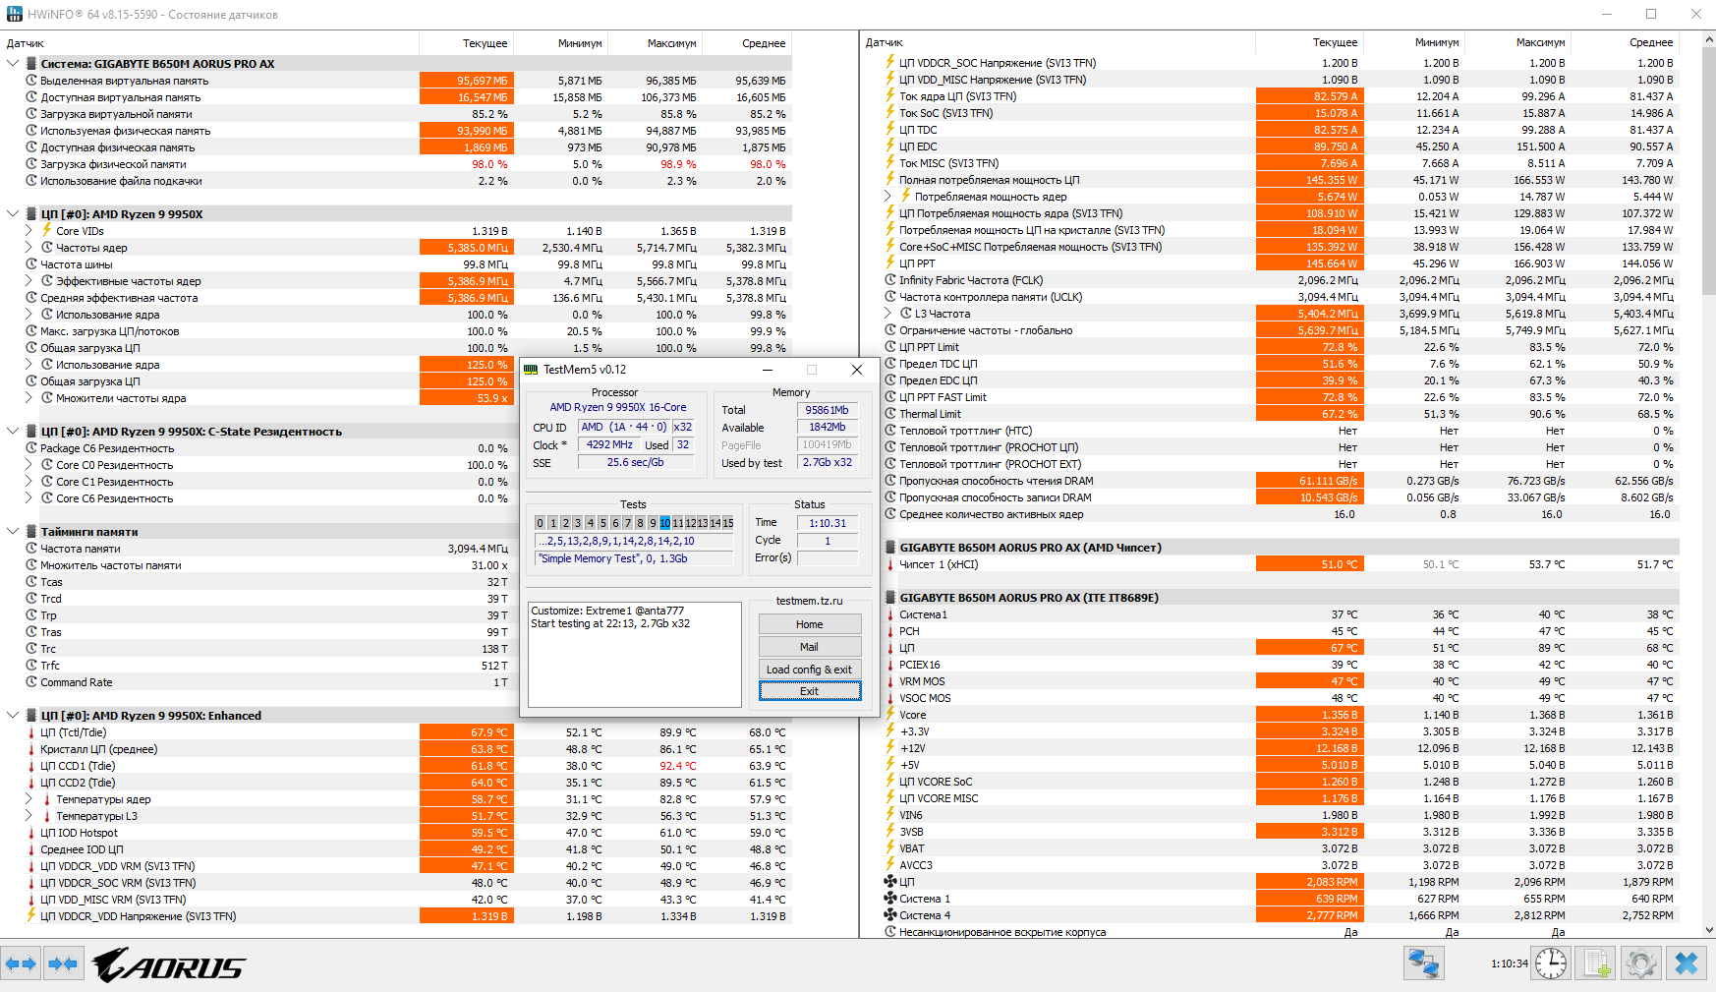Collapse the C-State Резидентность section

(13, 432)
